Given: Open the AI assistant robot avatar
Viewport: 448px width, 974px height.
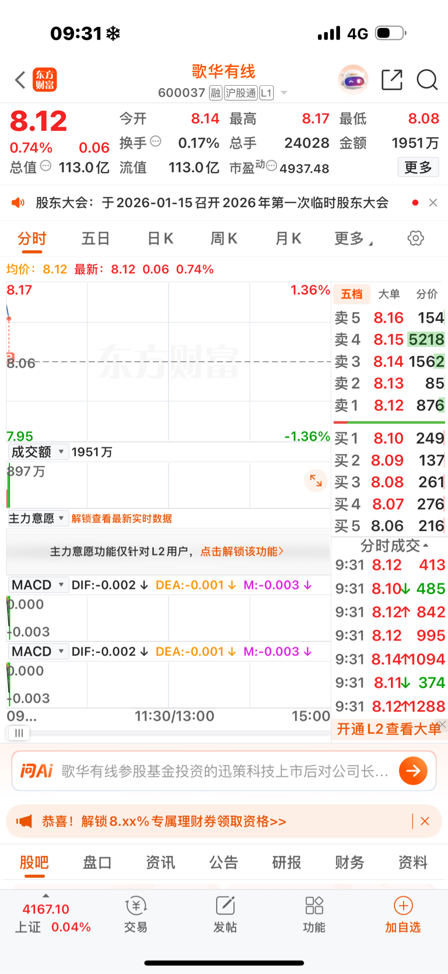Looking at the screenshot, I should click(x=353, y=79).
